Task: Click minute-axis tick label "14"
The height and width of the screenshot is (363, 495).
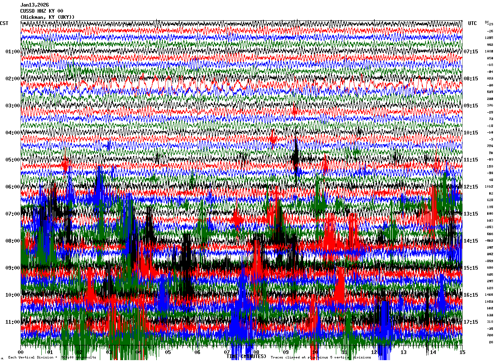Action: point(433,352)
